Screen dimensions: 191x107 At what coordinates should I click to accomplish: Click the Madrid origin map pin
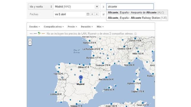[x=81, y=78]
